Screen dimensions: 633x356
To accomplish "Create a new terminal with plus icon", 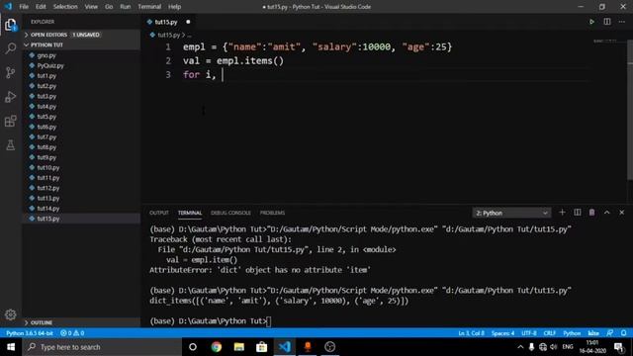I will (x=562, y=213).
